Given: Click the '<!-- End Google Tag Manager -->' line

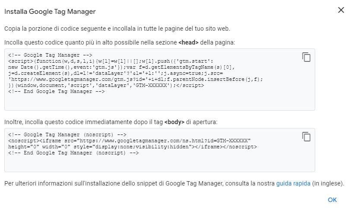Looking at the screenshot, I should (x=57, y=91).
